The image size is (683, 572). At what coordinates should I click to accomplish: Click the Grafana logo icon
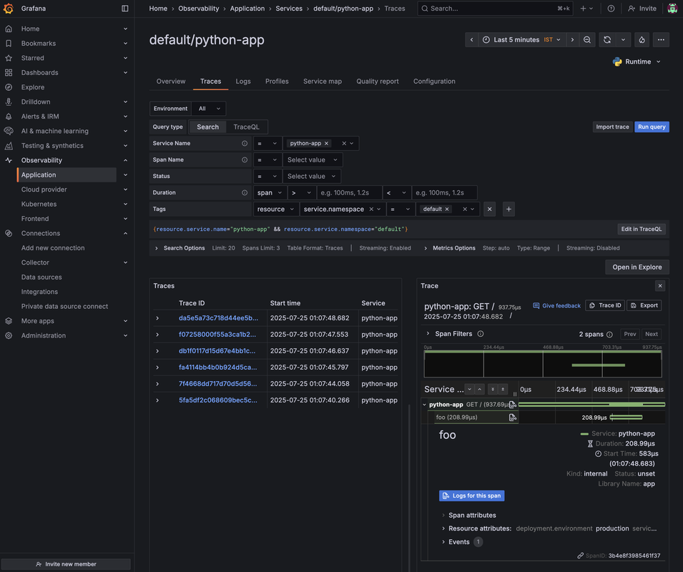(x=9, y=9)
